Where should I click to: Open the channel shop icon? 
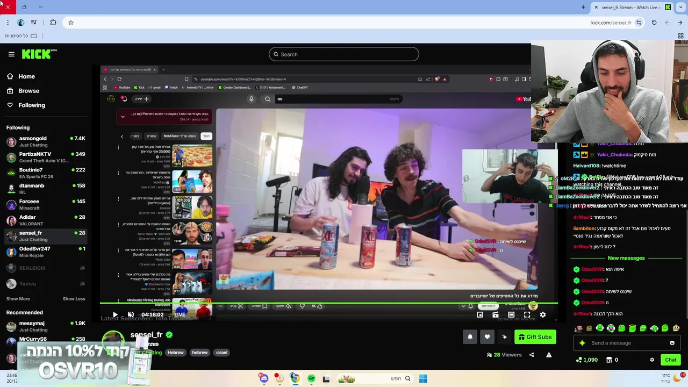[x=609, y=360]
